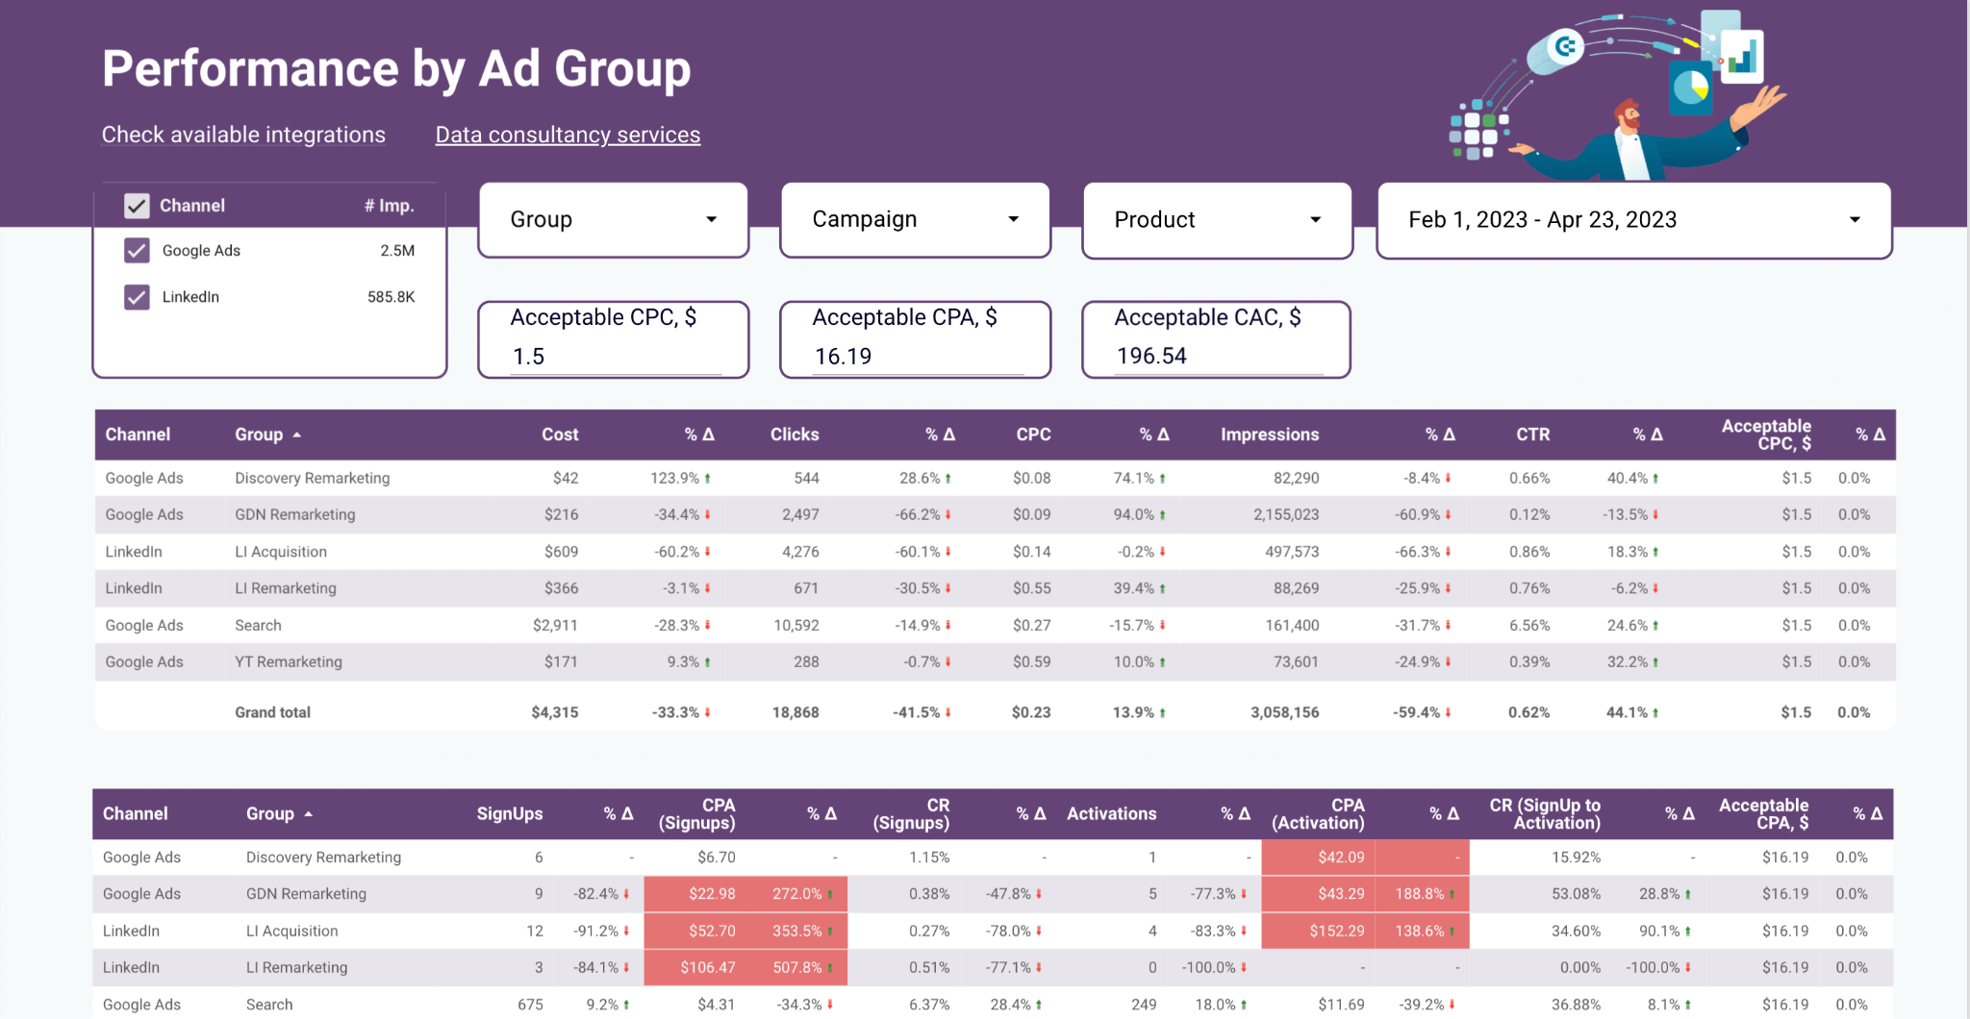The width and height of the screenshot is (1970, 1019).
Task: Uncheck the Google Ads channel filter
Action: click(137, 250)
